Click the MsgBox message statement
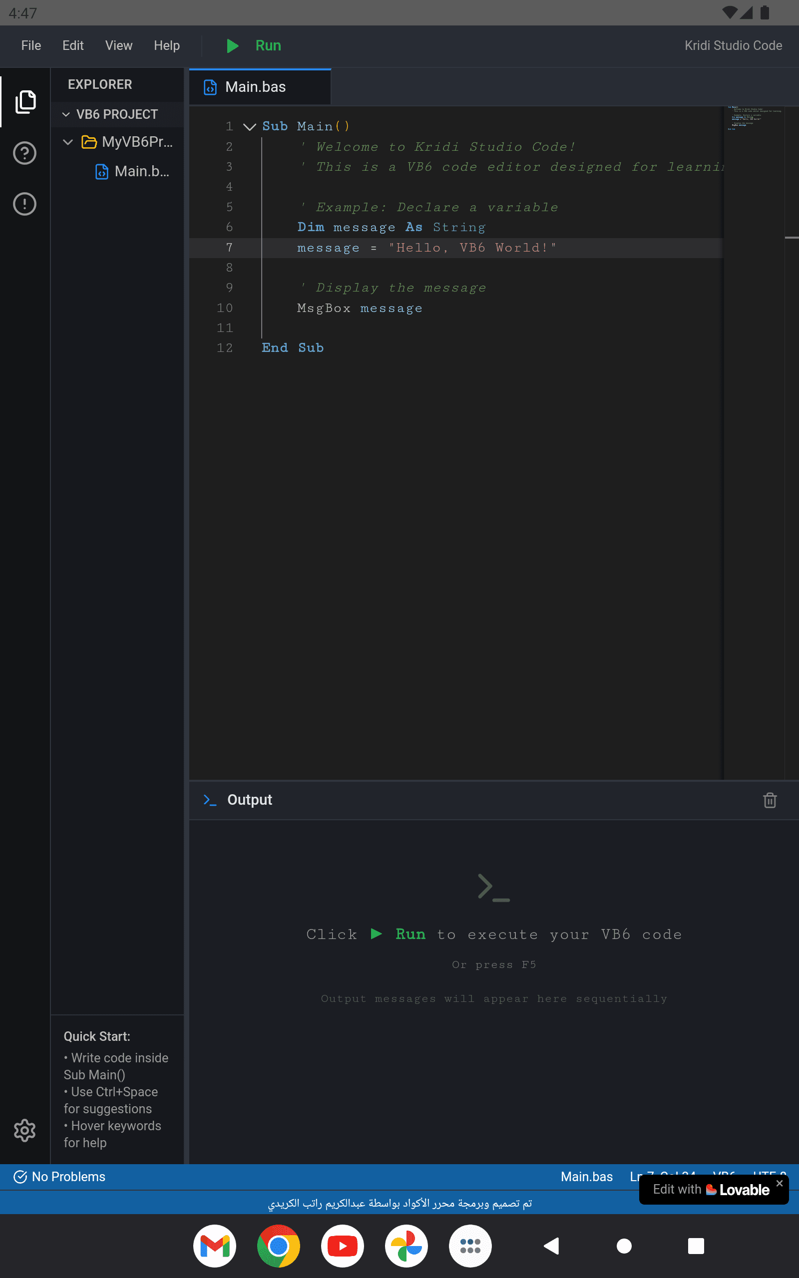The image size is (799, 1278). (x=360, y=308)
